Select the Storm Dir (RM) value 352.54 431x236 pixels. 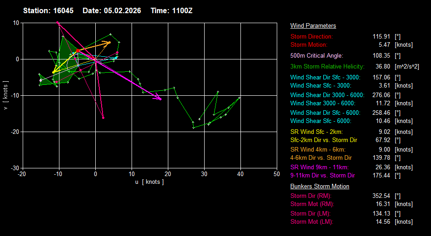pos(380,196)
